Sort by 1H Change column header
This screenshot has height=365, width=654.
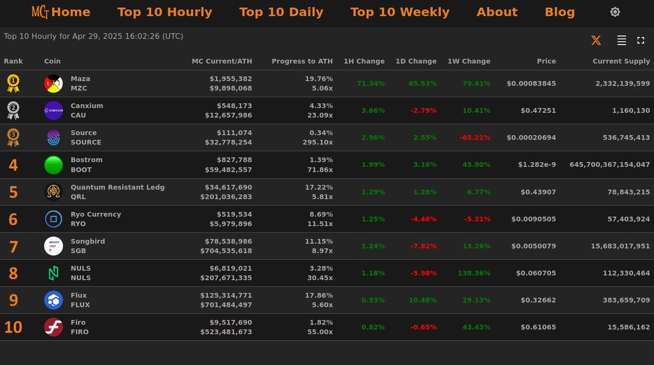point(364,62)
